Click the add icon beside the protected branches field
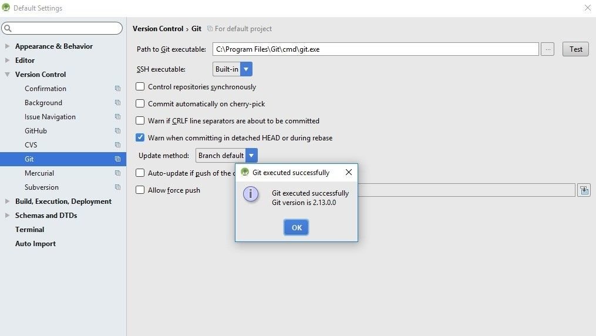596x336 pixels. (x=584, y=190)
